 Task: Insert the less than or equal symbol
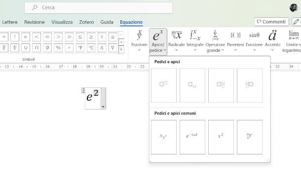(80, 37)
